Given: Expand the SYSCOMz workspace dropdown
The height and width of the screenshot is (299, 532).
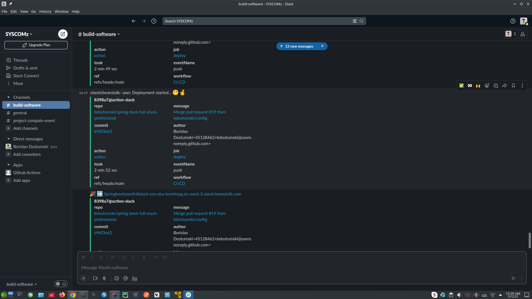Looking at the screenshot, I should [x=19, y=34].
